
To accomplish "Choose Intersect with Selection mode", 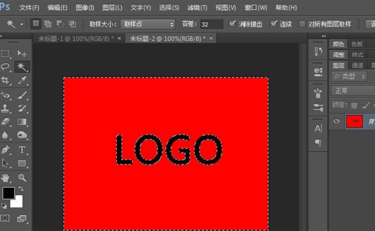I will click(72, 24).
